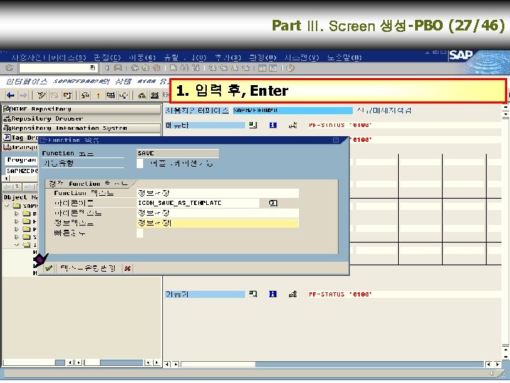This screenshot has width=510, height=383.
Task: Click the icon text input field
Action: coord(217,213)
